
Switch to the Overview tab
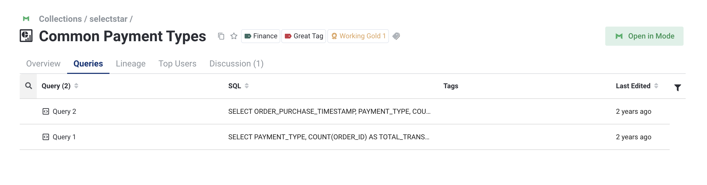[43, 64]
